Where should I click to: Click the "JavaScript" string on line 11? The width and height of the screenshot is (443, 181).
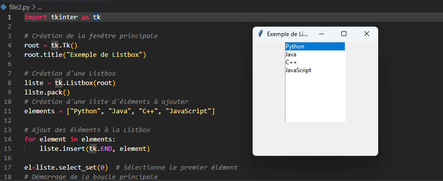click(188, 111)
